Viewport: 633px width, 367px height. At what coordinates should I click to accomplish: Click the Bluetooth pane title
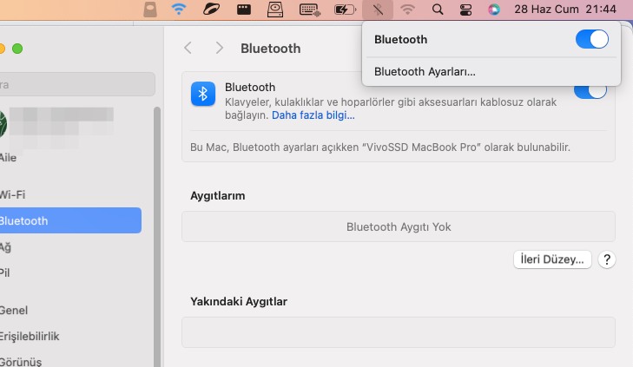click(270, 49)
